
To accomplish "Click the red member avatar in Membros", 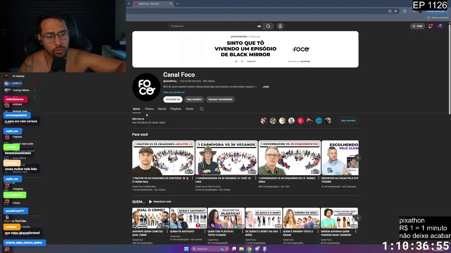I will [x=301, y=121].
